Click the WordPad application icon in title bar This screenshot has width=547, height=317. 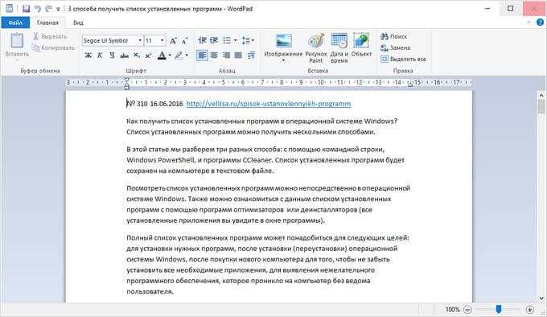(10, 9)
